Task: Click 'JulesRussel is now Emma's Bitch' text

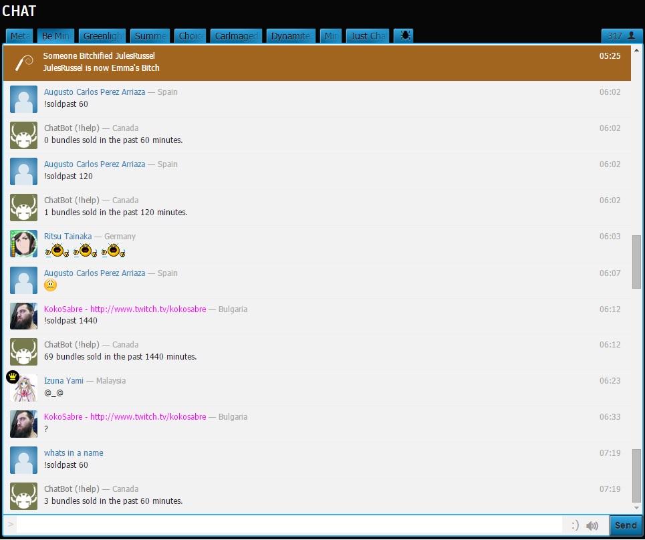Action: (101, 68)
